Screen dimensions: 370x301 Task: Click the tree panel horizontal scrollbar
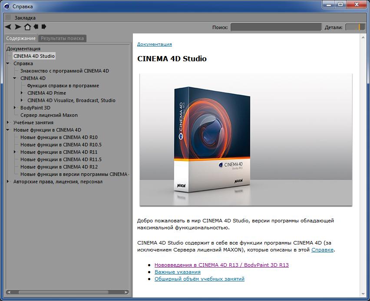[x=63, y=292]
